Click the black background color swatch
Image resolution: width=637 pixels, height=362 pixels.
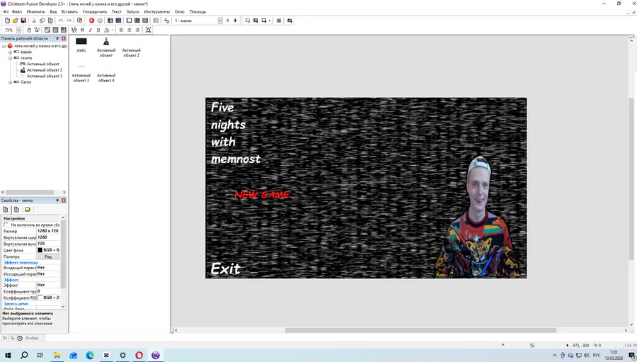tap(40, 250)
